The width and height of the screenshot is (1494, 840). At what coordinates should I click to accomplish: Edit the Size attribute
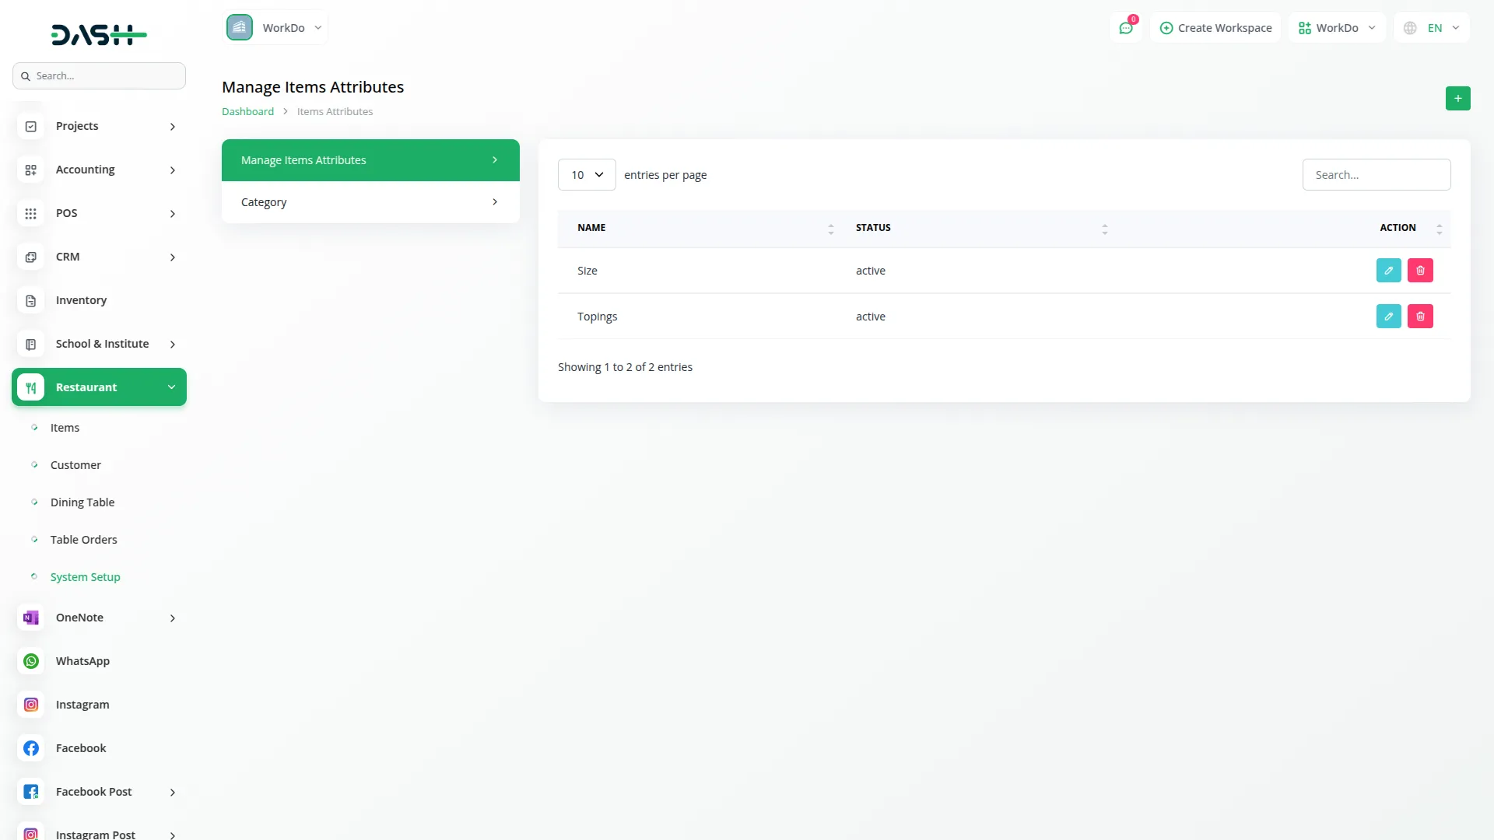pyautogui.click(x=1388, y=271)
